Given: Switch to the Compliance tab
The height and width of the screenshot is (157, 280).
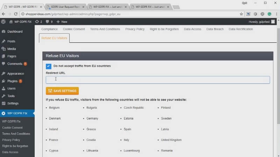Looking at the screenshot, I should click(49, 29).
